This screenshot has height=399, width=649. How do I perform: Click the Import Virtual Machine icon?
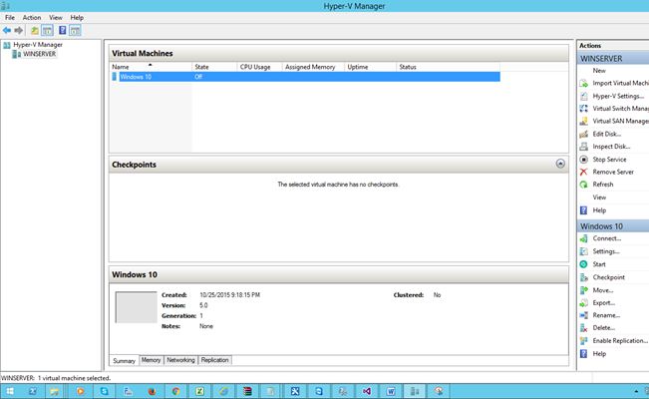[x=583, y=83]
